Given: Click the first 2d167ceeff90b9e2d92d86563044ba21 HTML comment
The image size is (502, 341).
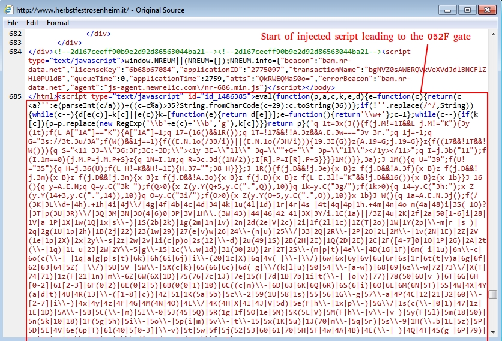Looking at the screenshot, I should tap(136, 52).
